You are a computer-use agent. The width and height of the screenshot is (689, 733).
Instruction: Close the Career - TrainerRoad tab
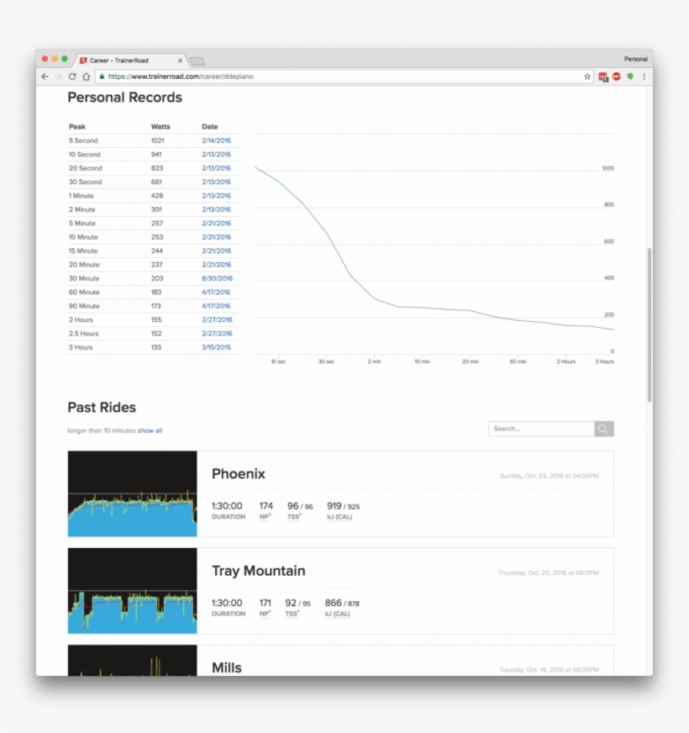[x=180, y=61]
